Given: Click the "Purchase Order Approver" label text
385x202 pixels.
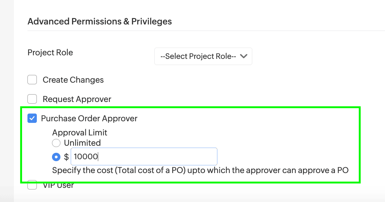Looking at the screenshot, I should click(x=89, y=118).
